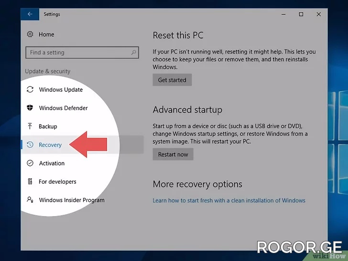Click the For developers tools icon
This screenshot has height=261, width=348.
[30, 182]
